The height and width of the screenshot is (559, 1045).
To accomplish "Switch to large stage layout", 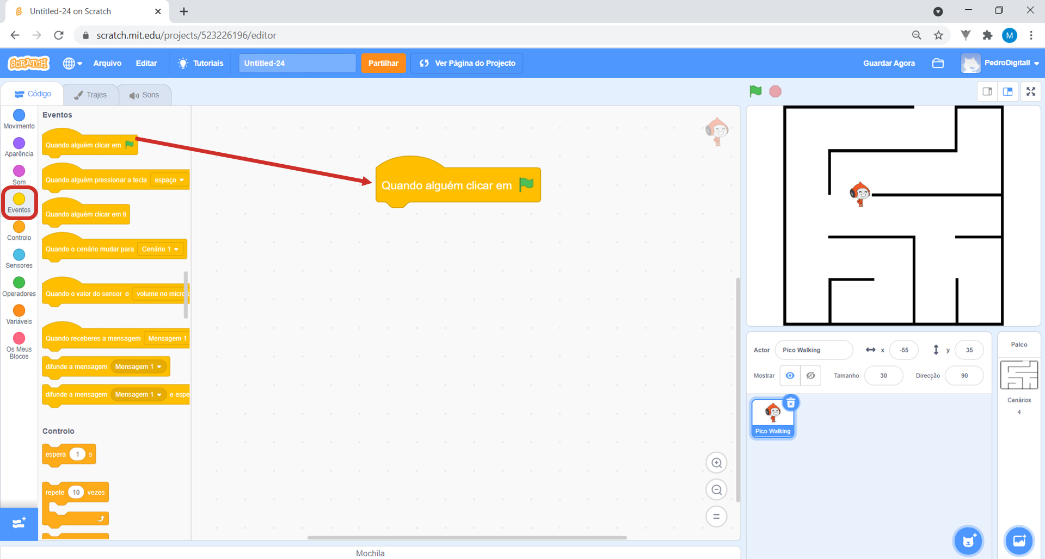I will pyautogui.click(x=1008, y=91).
